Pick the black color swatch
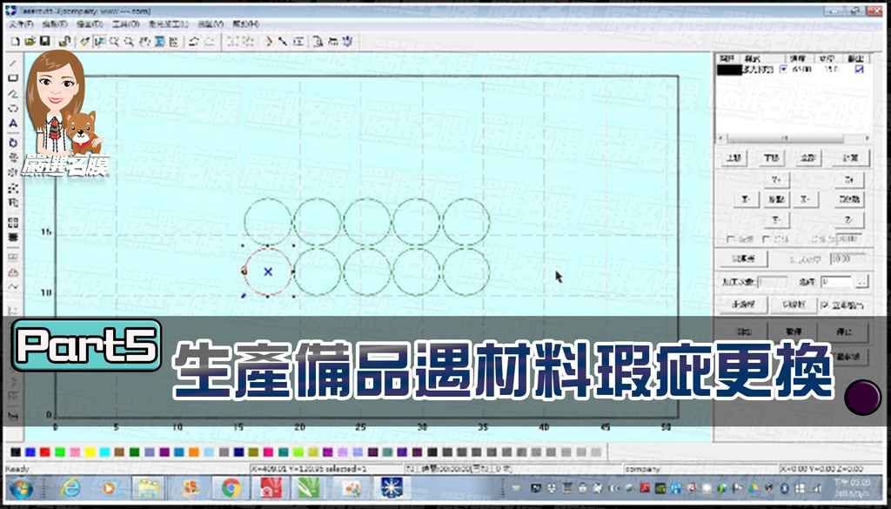Screen dimensions: 891x509 [x=16, y=452]
